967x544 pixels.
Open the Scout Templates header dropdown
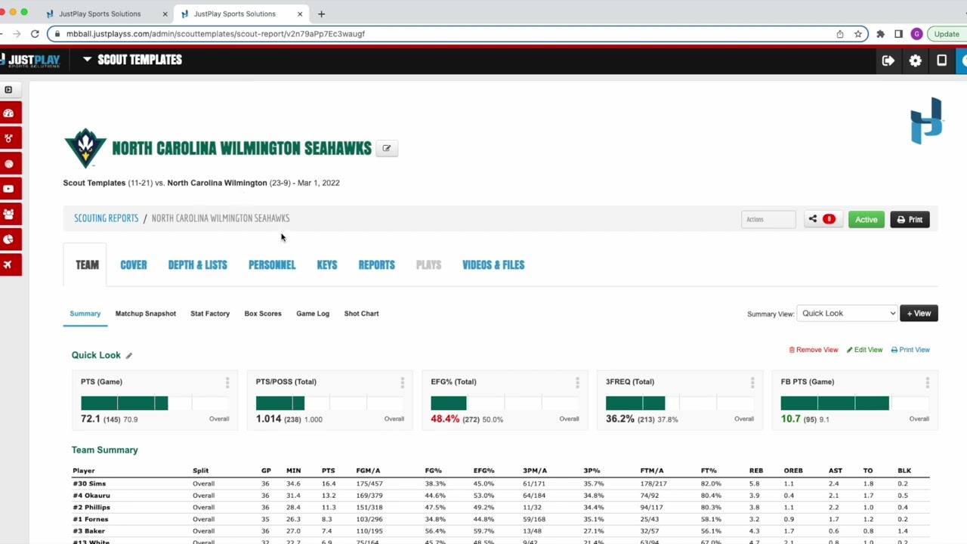(132, 60)
